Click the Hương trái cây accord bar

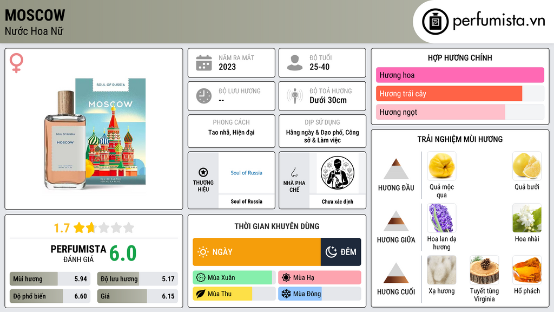pos(460,94)
